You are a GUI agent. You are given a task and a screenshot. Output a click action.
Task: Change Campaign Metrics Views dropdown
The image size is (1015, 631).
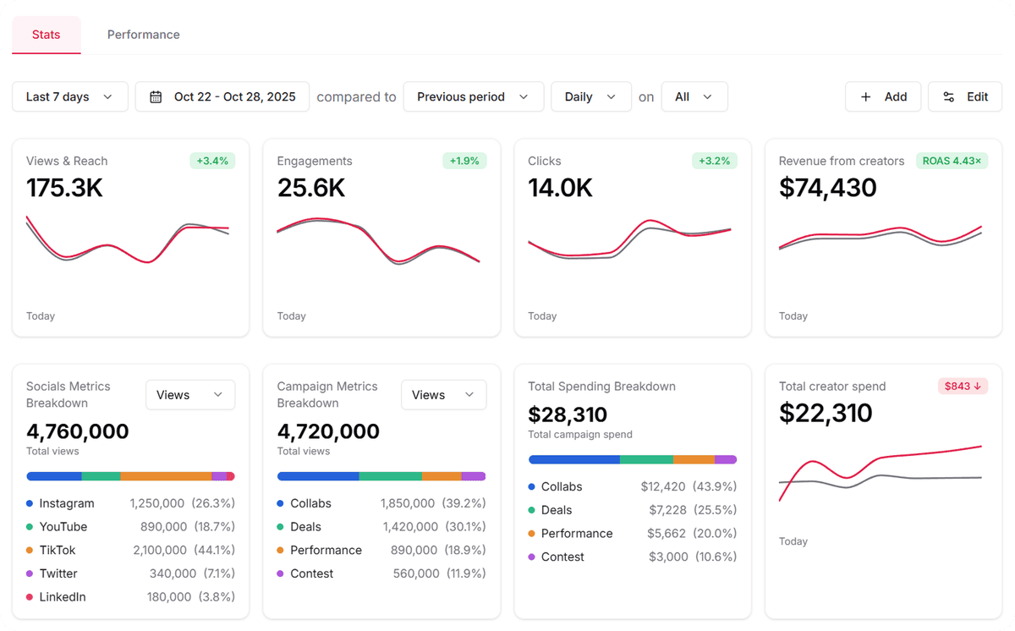[x=443, y=395]
